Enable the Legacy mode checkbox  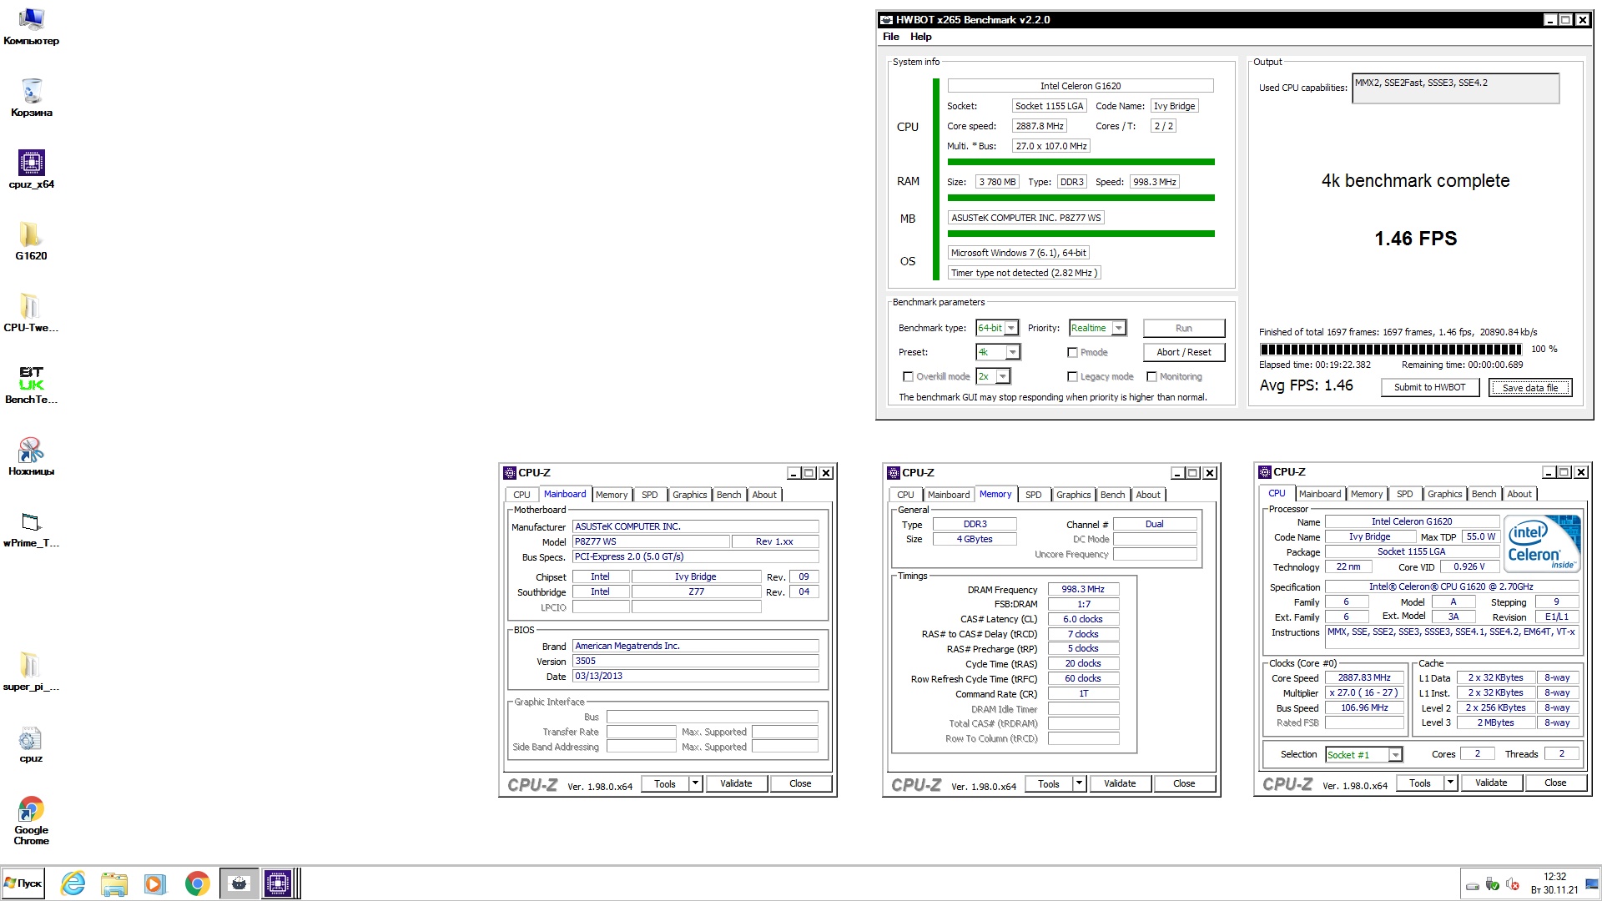point(1072,377)
